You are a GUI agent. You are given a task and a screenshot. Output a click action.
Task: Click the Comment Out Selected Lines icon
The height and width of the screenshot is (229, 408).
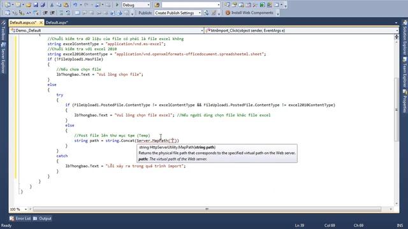coord(61,13)
